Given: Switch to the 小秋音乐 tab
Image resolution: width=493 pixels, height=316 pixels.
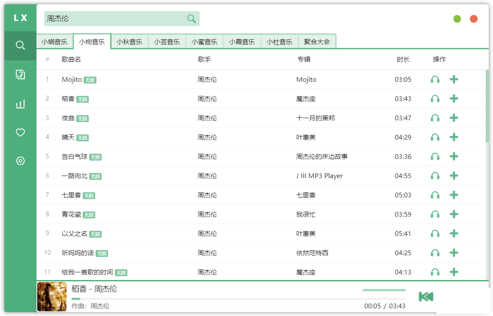Looking at the screenshot, I should 129,41.
